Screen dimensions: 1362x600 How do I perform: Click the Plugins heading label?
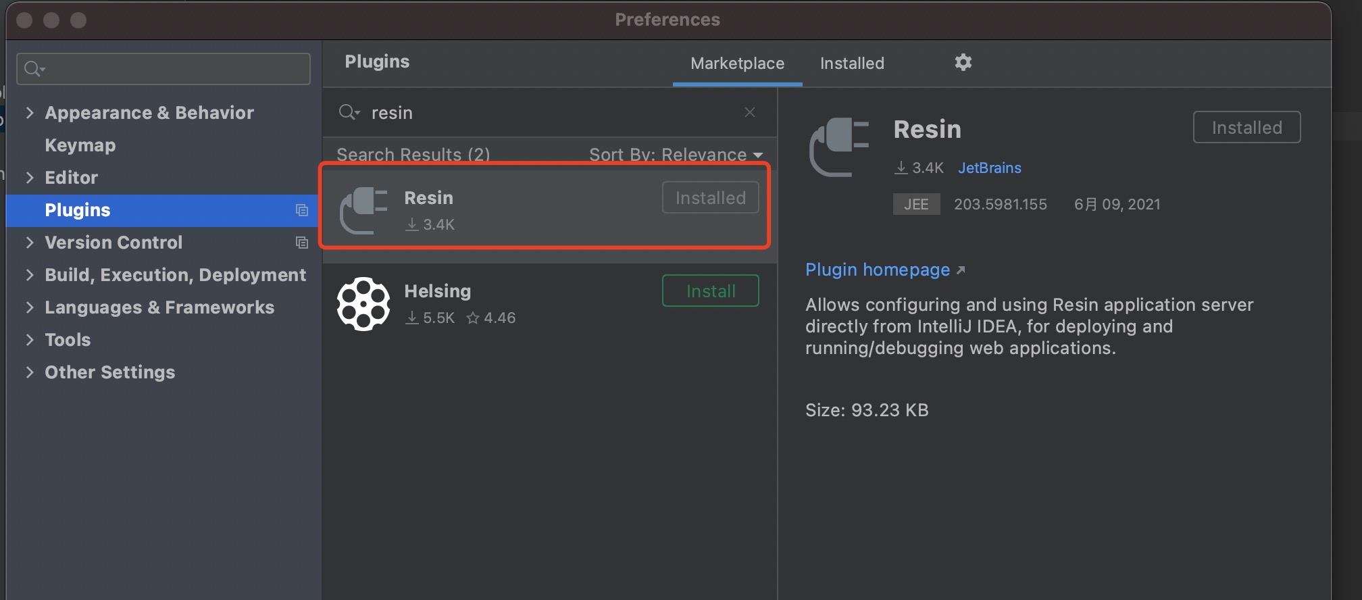pos(377,61)
